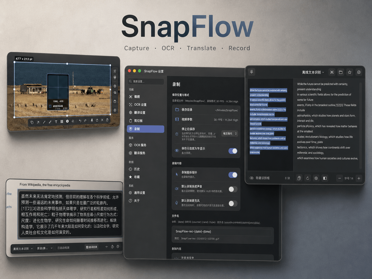The width and height of the screenshot is (372, 279).
Task: Click the star favorite icon in OCR window
Action: tap(350, 72)
